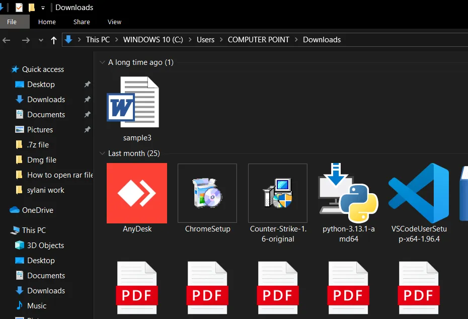Expand chevron after WINDOWS 10 (C:) breadcrumb

(x=190, y=40)
